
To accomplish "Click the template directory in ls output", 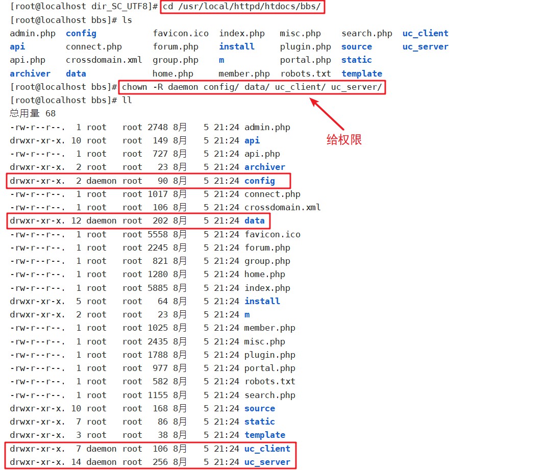I will point(362,73).
